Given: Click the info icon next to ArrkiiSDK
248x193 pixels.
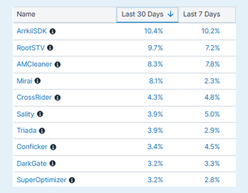Looking at the screenshot, I should [52, 31].
